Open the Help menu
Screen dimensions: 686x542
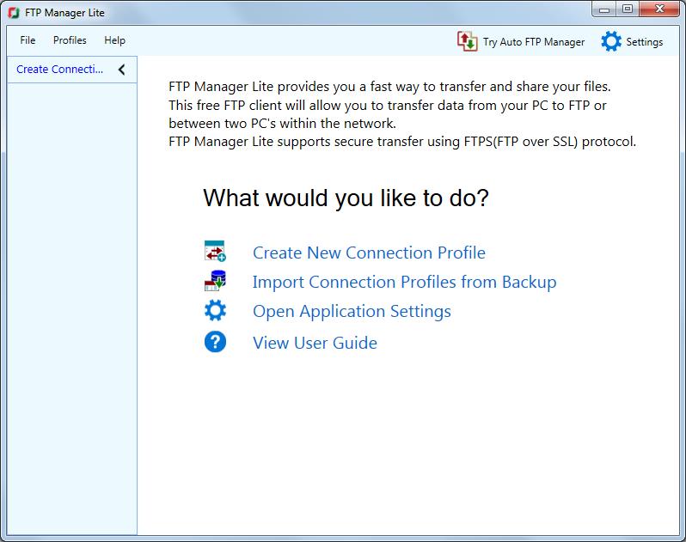pos(114,40)
